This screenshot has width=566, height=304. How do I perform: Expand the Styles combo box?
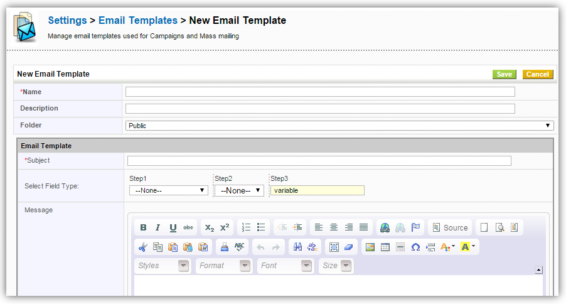[163, 266]
